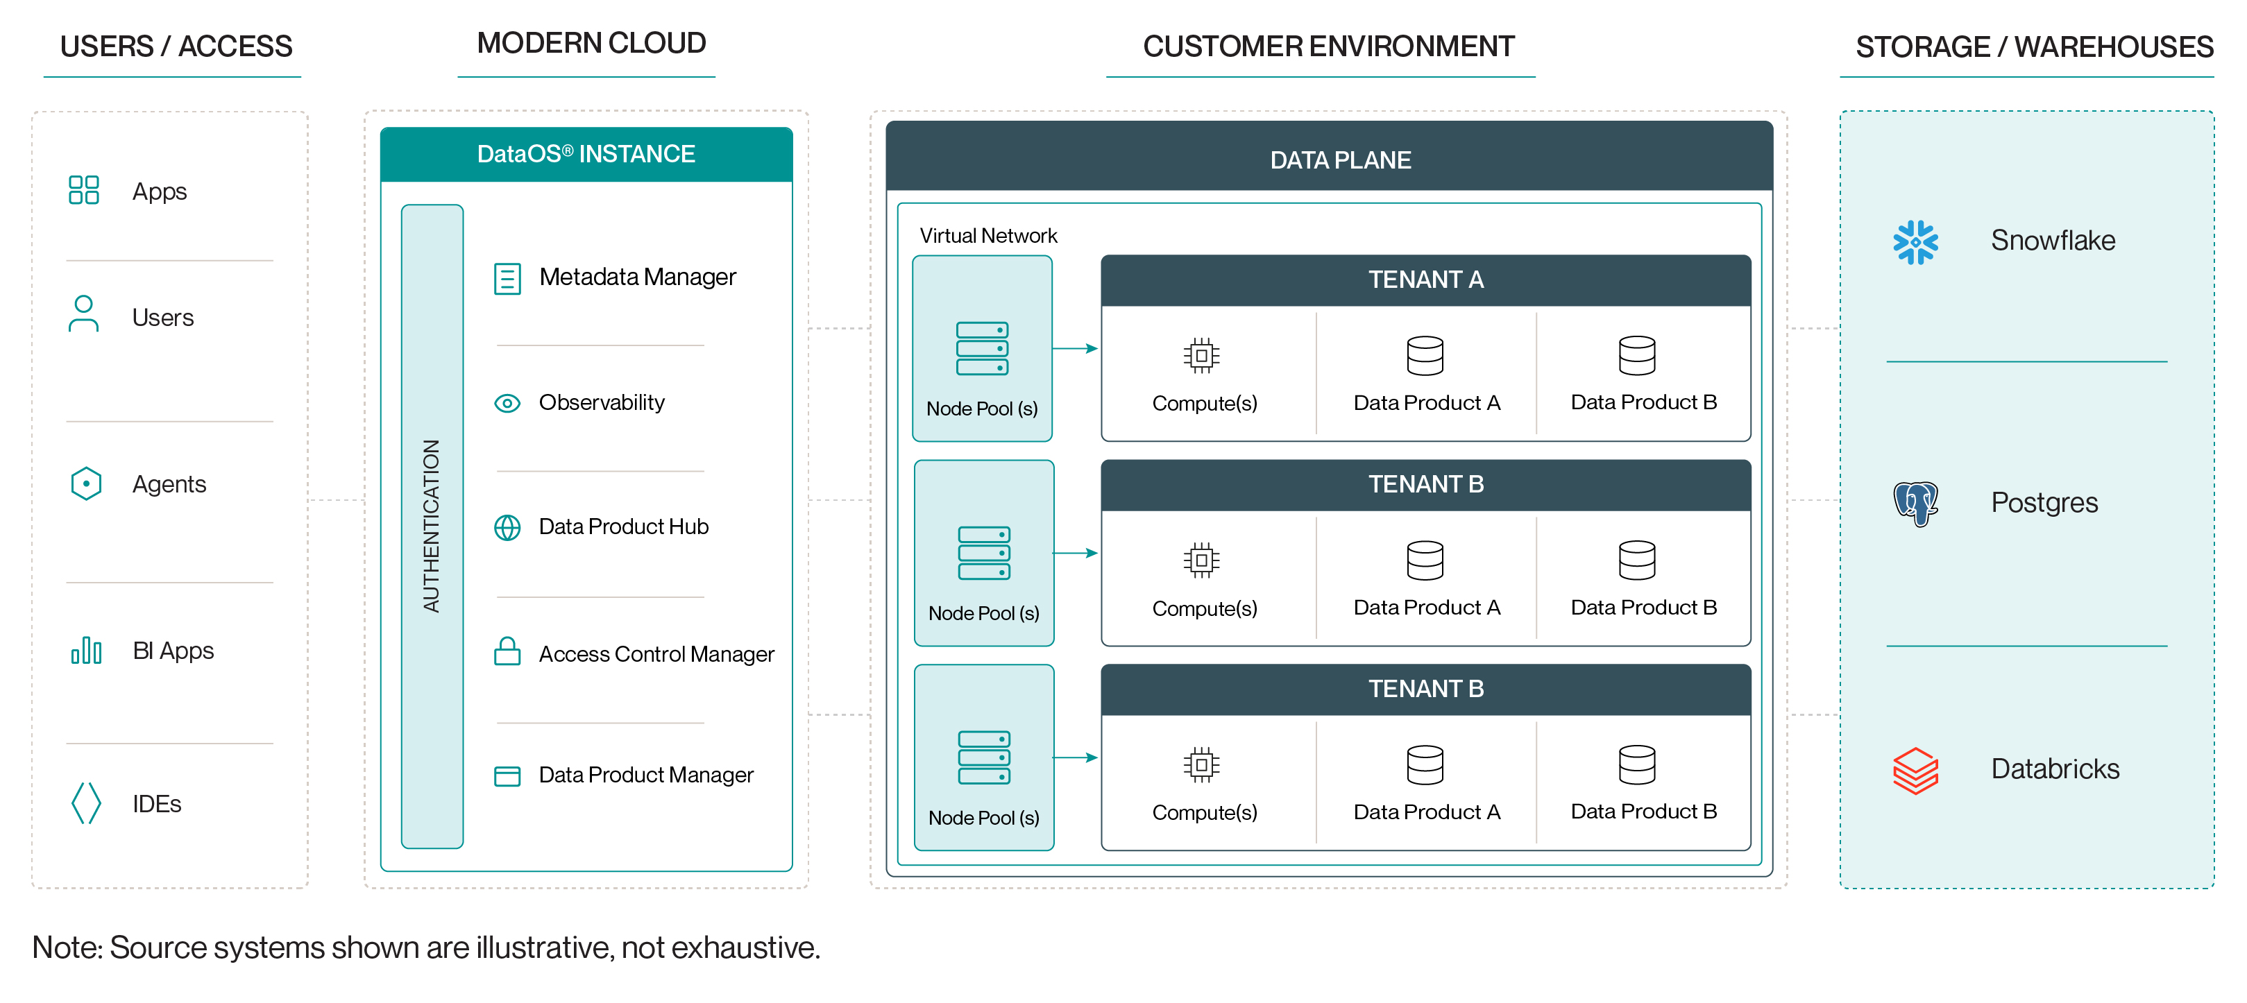2247x1003 pixels.
Task: Click the note about illustrative source systems
Action: click(x=425, y=948)
